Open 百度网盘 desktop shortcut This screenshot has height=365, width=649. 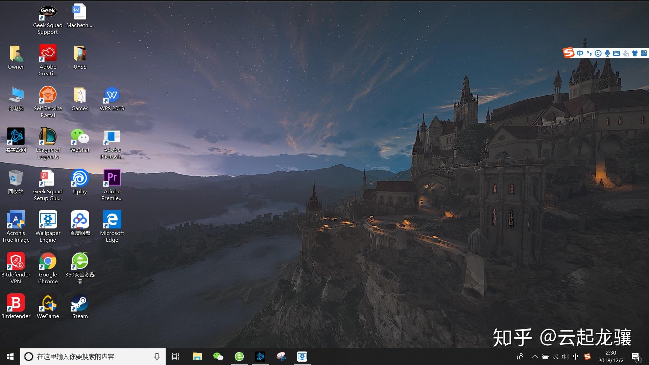80,224
